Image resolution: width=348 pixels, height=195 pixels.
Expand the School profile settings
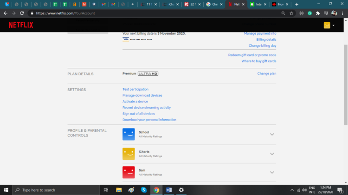(272, 134)
